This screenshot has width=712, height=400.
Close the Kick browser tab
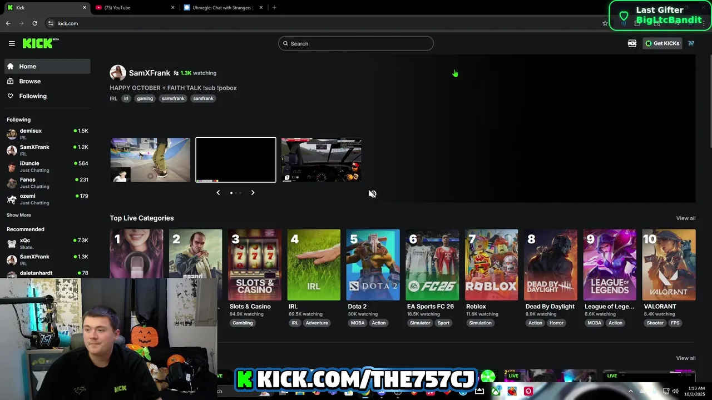[85, 8]
